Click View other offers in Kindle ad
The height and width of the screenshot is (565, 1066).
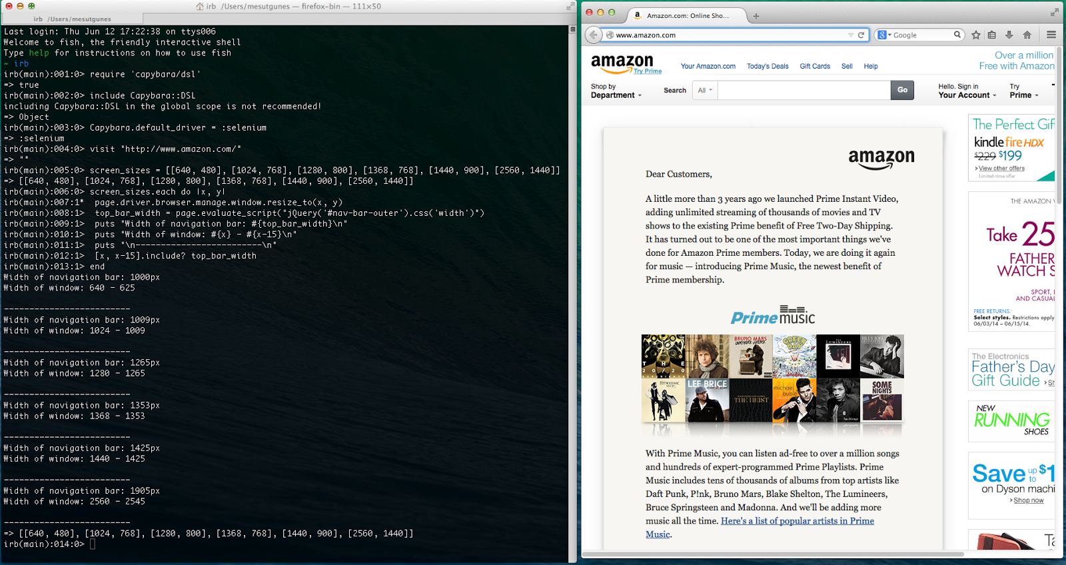(1001, 169)
